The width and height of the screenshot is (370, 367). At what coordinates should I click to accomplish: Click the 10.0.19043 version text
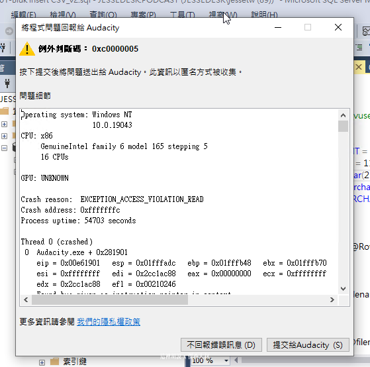tap(112, 125)
